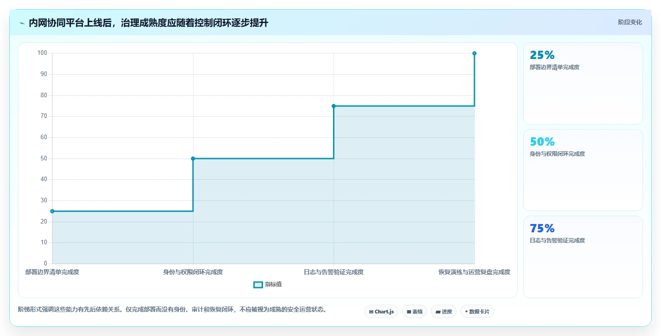Click x-axis label 身份与权限闭环完成度
Image resolution: width=661 pixels, height=336 pixels.
click(x=193, y=272)
